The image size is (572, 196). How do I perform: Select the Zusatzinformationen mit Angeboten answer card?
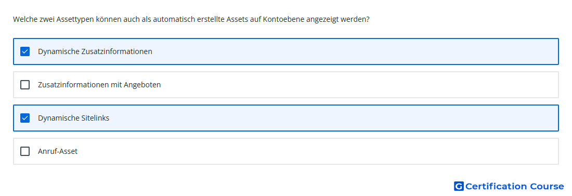286,85
